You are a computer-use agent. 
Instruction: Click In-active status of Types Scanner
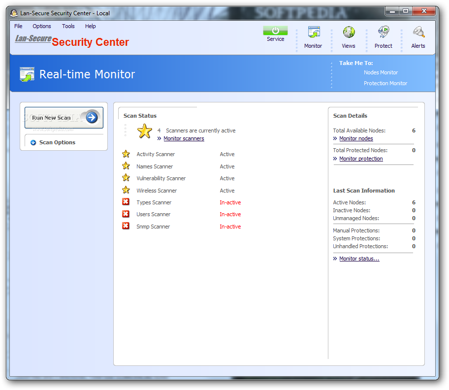(x=230, y=202)
